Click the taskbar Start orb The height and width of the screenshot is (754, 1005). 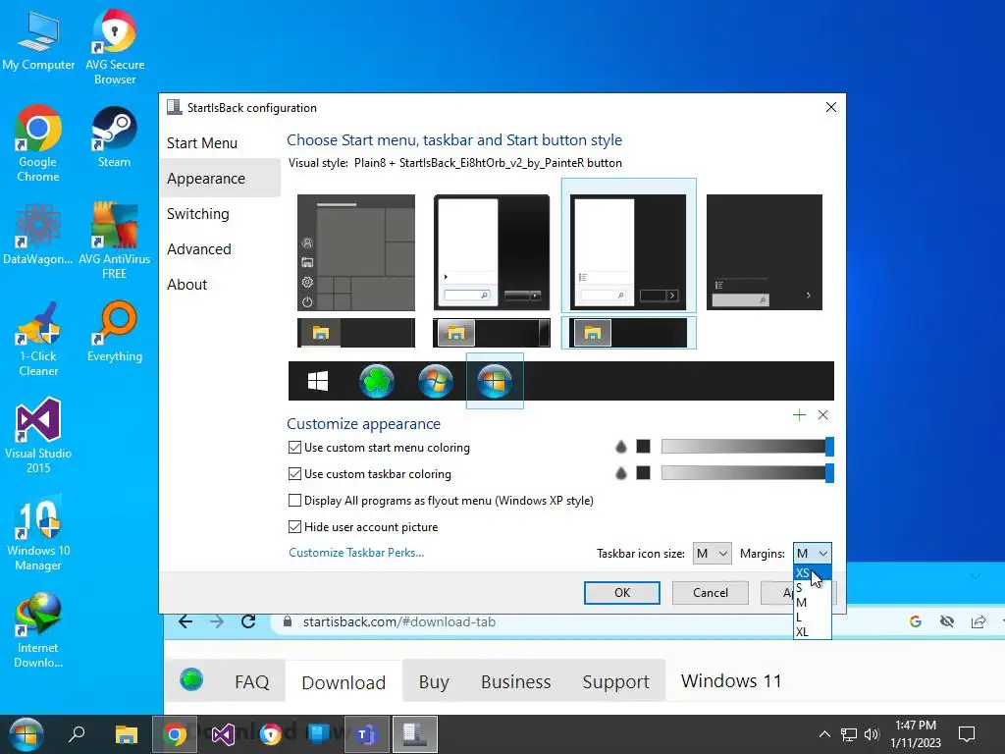[26, 734]
